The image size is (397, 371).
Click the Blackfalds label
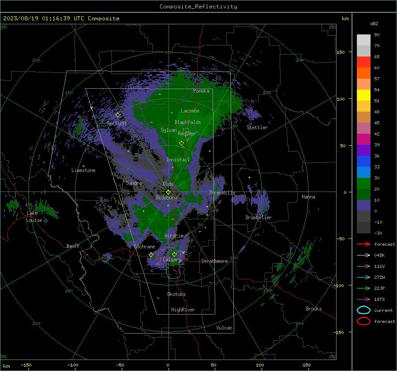[187, 122]
